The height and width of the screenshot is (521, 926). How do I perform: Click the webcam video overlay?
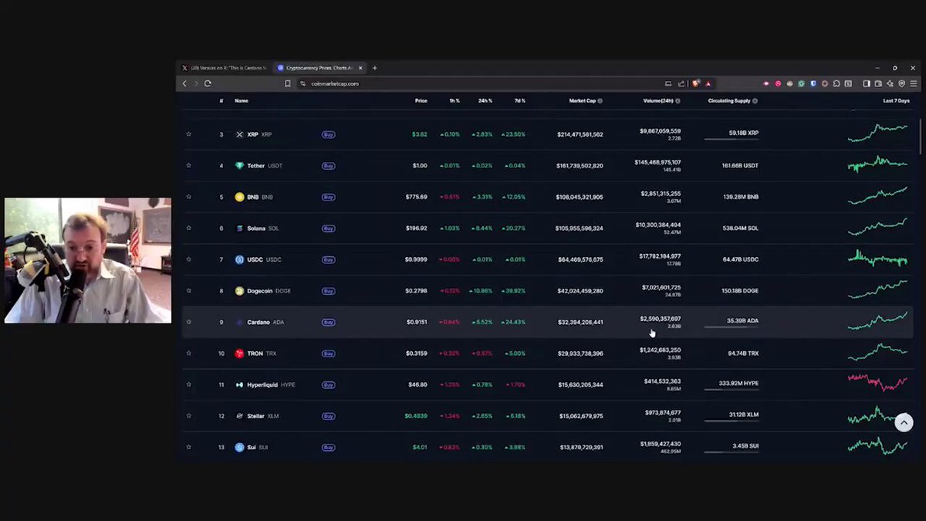click(x=88, y=260)
